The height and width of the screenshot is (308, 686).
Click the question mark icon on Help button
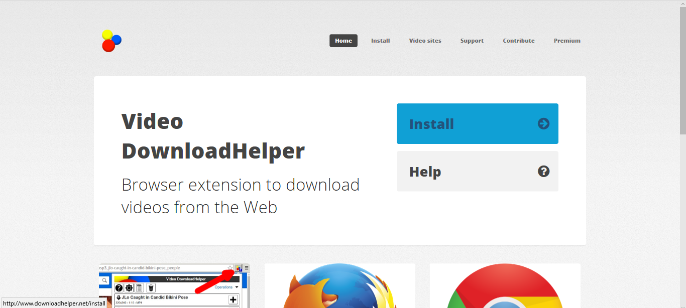click(x=543, y=171)
